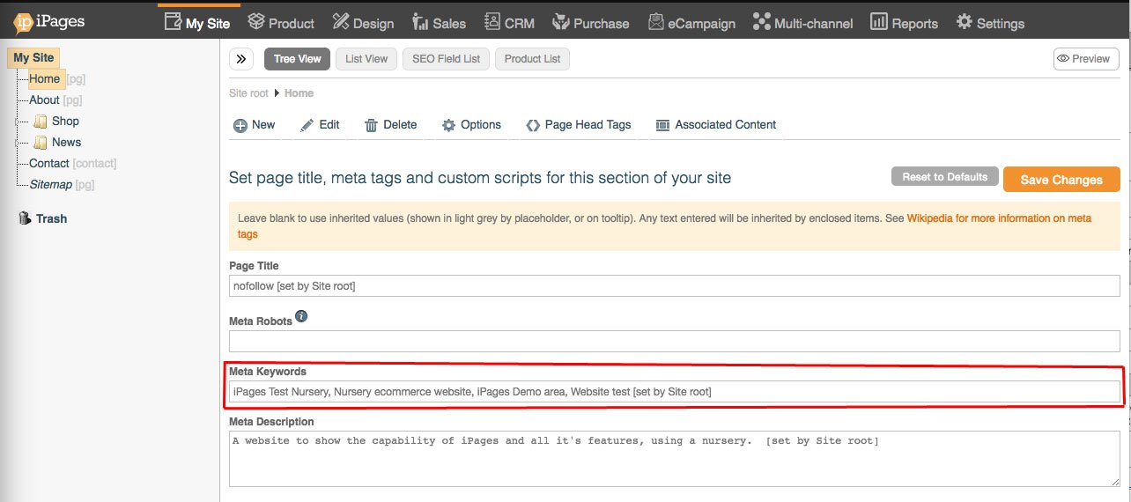
Task: Expand the sidebar with double-chevron button
Action: click(241, 59)
